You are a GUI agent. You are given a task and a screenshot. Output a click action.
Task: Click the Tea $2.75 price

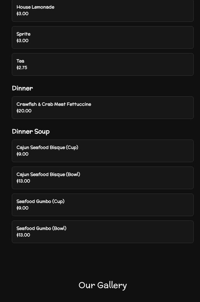coord(22,68)
